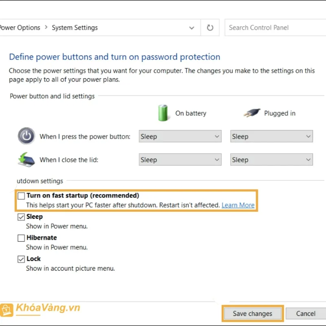Open power button On battery dropdown
Screen dimensions: 326x326
180,137
